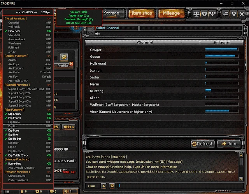Click the light bulb icon in top toolbar
This screenshot has width=249, height=194.
233,14
